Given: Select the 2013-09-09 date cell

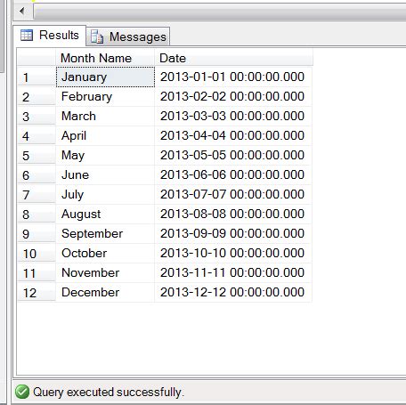Looking at the screenshot, I should (x=233, y=234).
